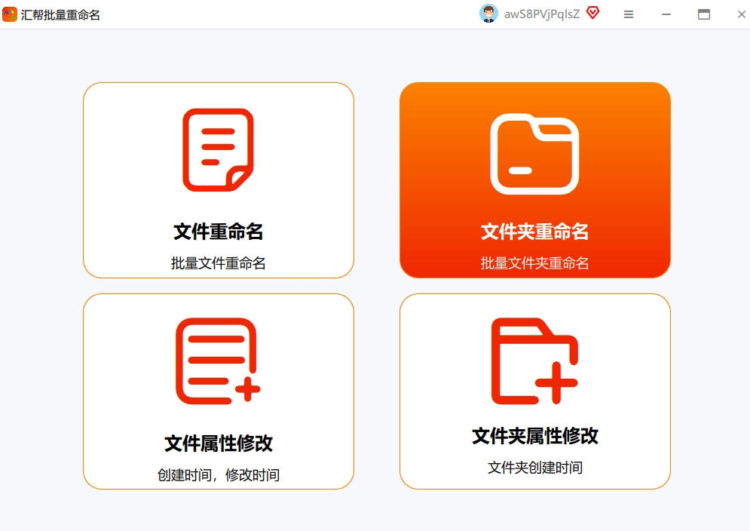This screenshot has width=750, height=531.
Task: Click the 批量文件重命名 subtitle
Action: tap(218, 263)
